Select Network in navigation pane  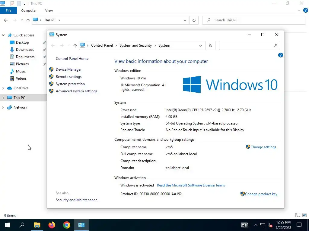pos(20,107)
